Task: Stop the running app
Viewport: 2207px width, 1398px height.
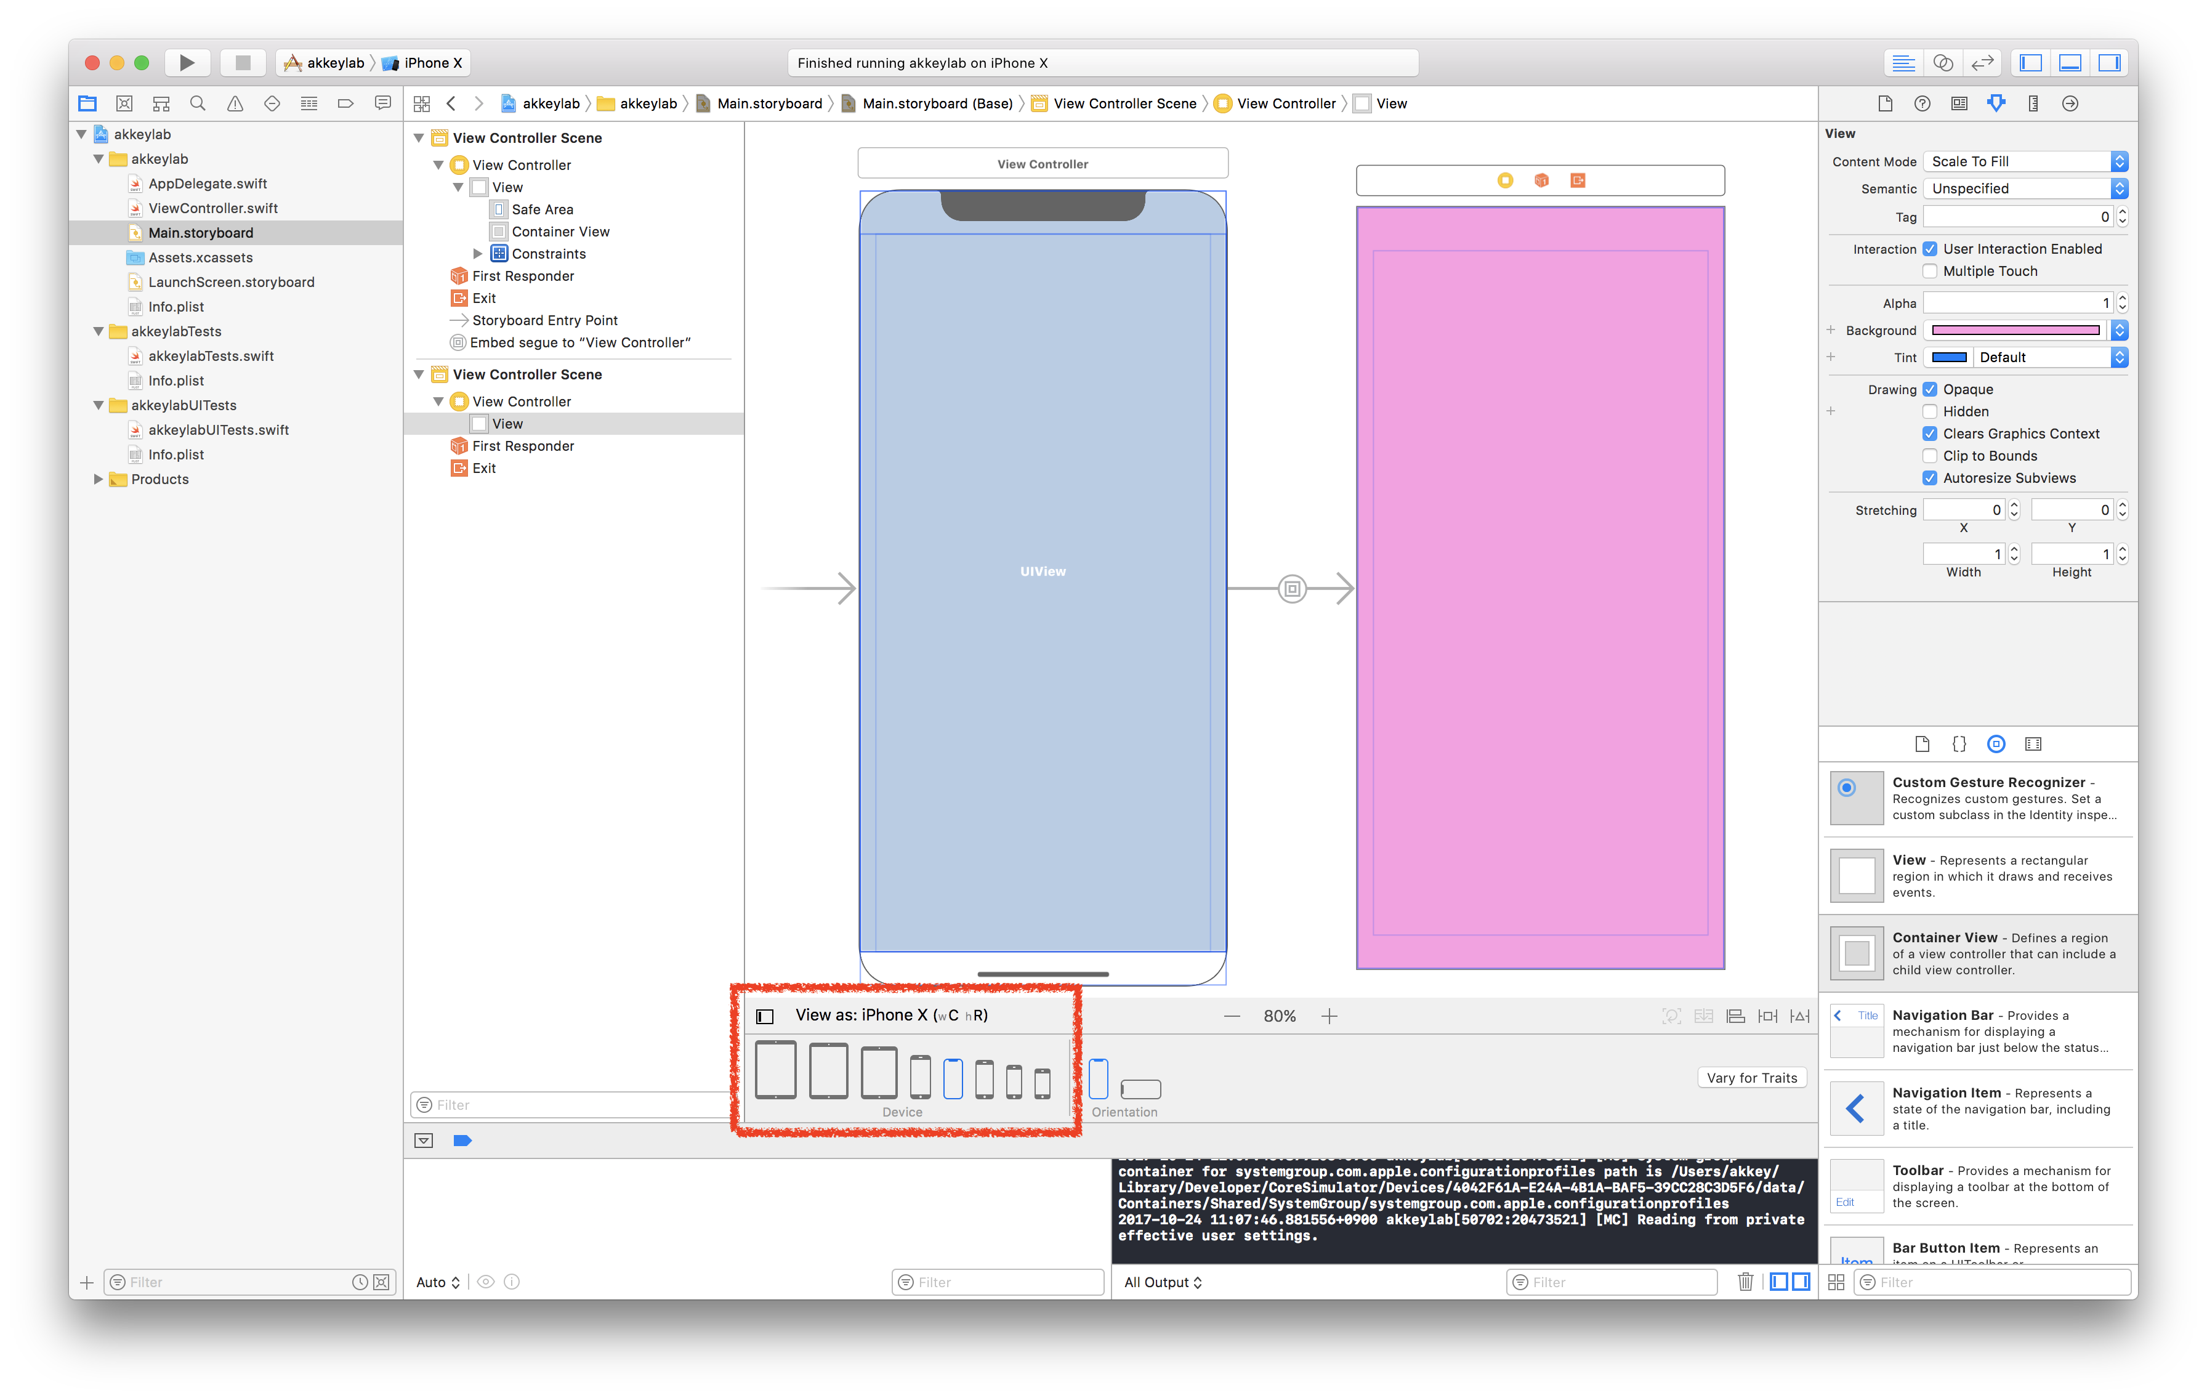Action: pos(243,62)
